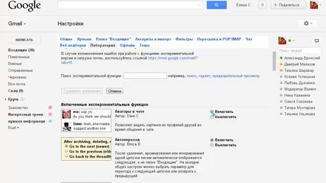Viewport: 326px width, 183px height.
Task: Click the 'поиск' example link
Action: (x=192, y=76)
